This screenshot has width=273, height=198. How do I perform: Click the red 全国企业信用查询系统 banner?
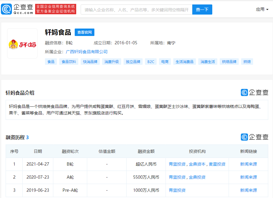(56, 9)
